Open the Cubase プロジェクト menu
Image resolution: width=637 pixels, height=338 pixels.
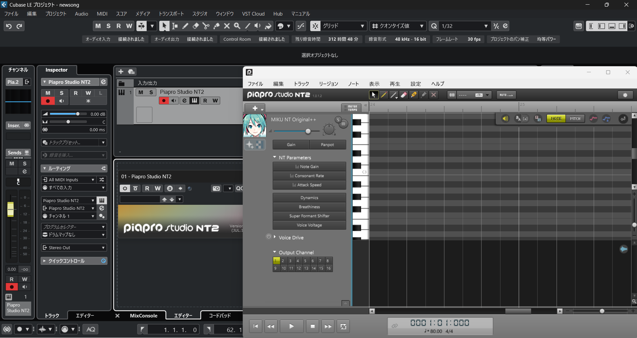pyautogui.click(x=56, y=14)
